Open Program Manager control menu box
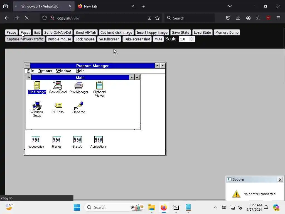Viewport: 285px width, 214px height. 28,66
